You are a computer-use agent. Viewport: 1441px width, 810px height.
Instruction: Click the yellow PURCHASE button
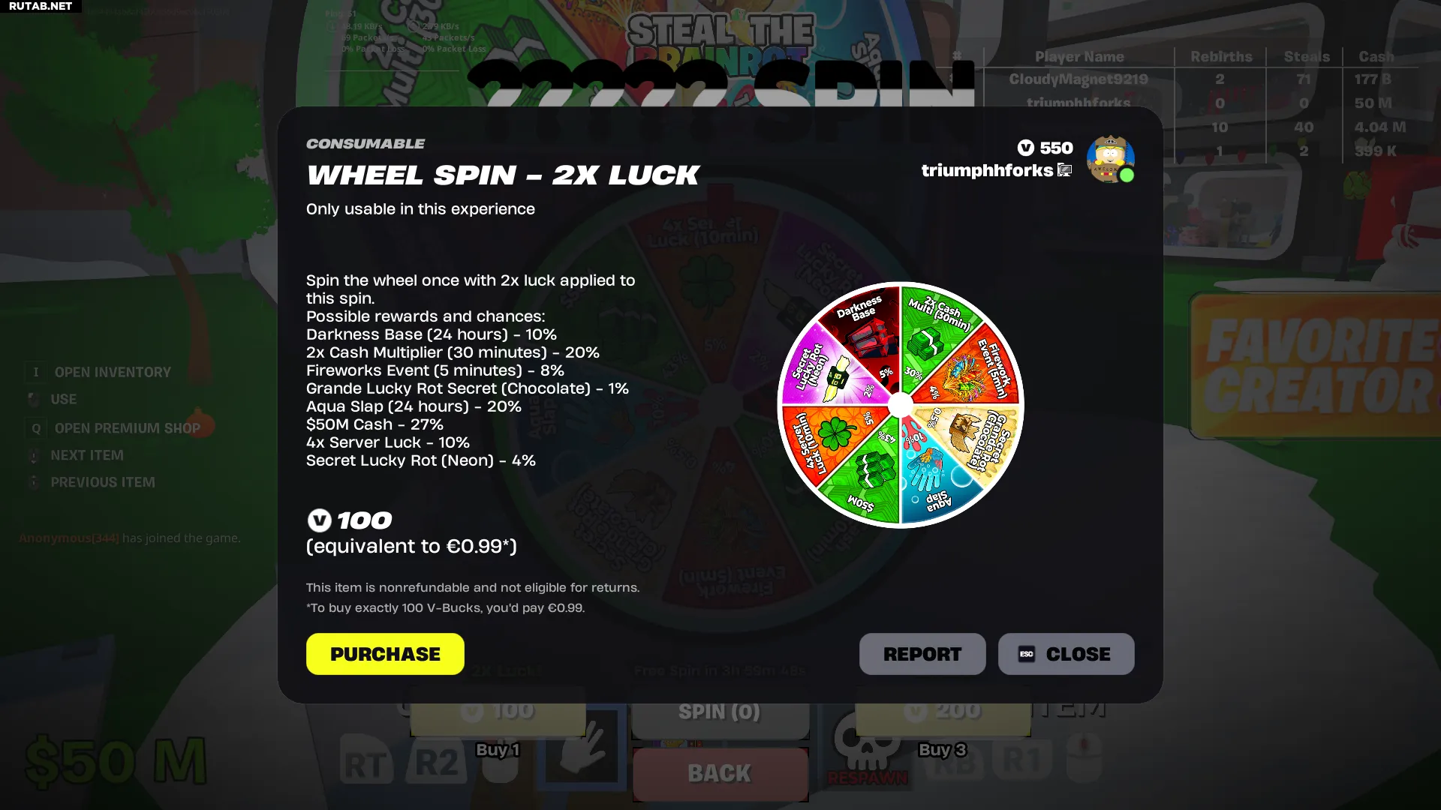point(385,654)
